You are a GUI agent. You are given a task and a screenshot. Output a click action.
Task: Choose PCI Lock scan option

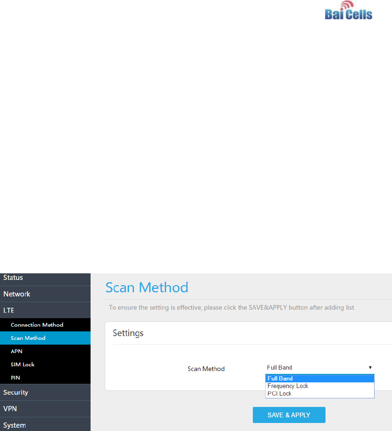319,394
